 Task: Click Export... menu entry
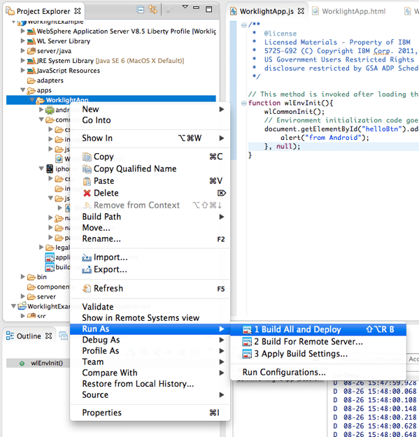point(150,269)
